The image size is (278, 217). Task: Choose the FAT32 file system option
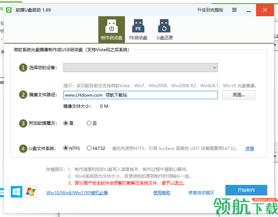[96, 148]
